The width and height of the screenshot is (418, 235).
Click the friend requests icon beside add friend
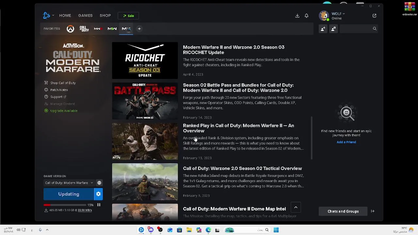pyautogui.click(x=333, y=29)
